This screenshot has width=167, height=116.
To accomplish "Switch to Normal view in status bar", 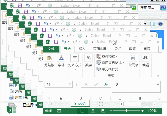I will [83, 111].
